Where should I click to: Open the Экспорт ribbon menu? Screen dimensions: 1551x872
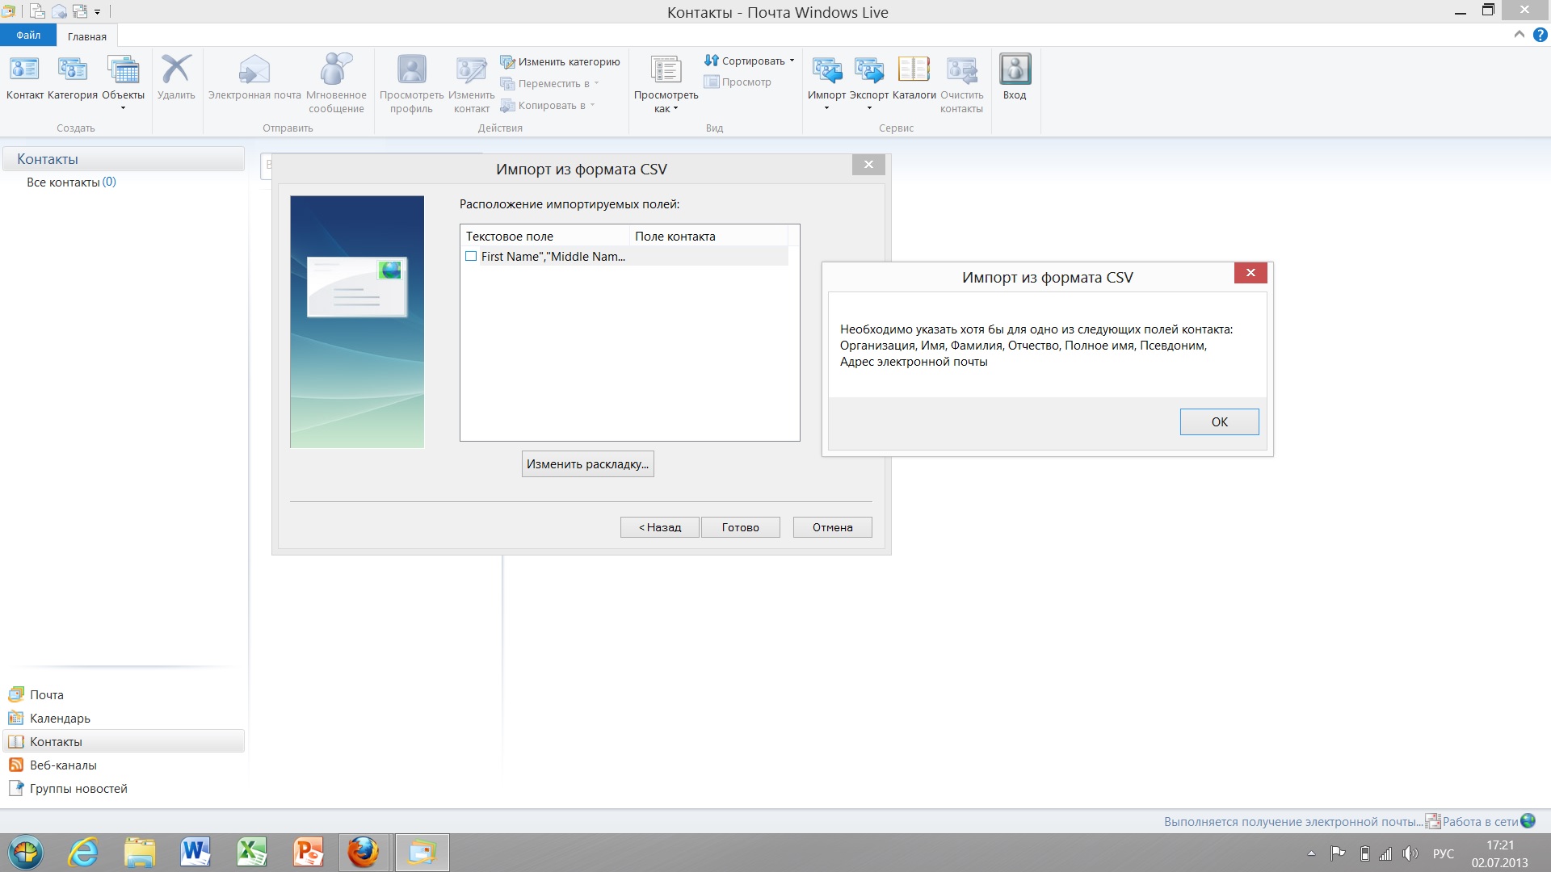coord(869,82)
